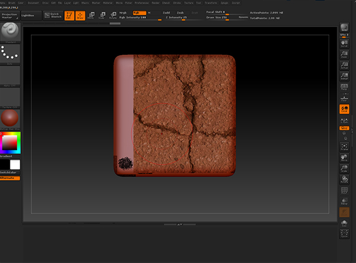This screenshot has width=356, height=263.
Task: Adjust the Rgb Intensity slider
Action: click(140, 18)
